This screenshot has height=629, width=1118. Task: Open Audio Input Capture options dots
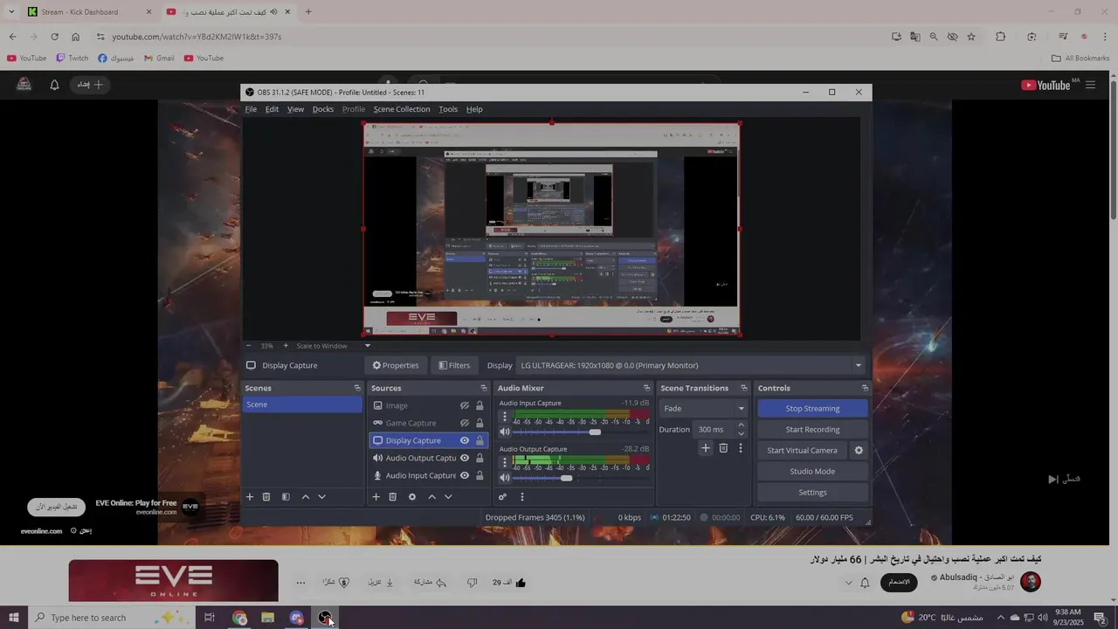(x=504, y=418)
